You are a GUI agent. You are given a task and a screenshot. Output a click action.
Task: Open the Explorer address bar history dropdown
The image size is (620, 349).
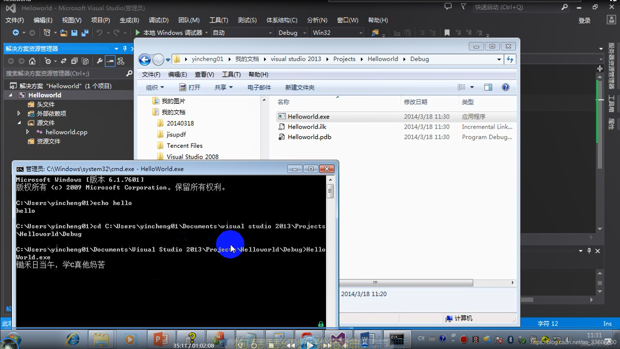click(499, 59)
